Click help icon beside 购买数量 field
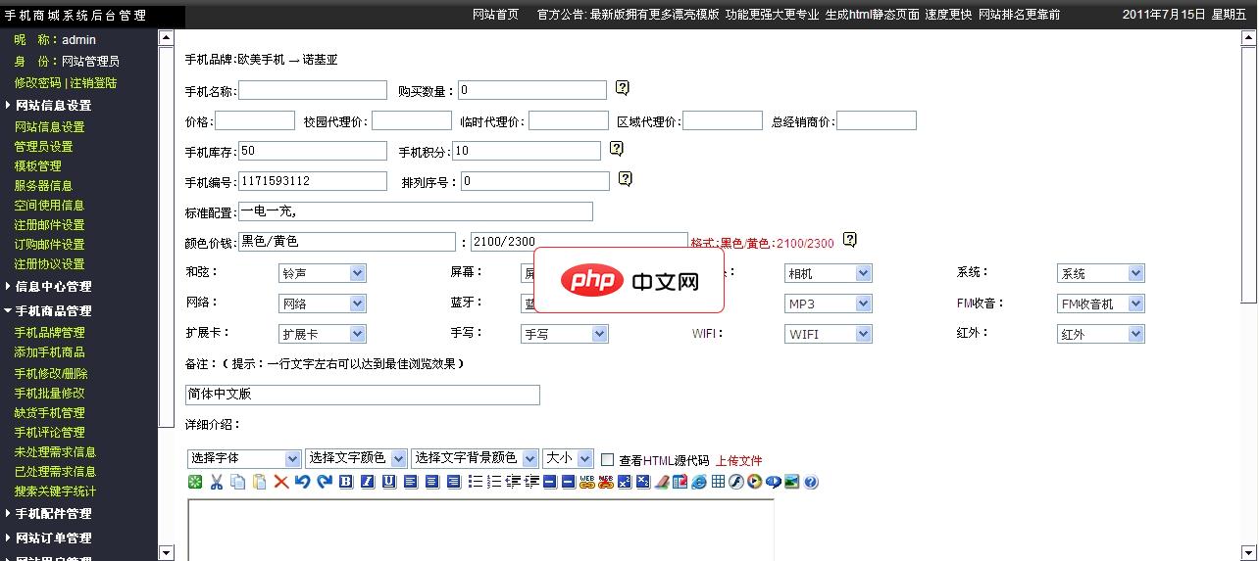The height and width of the screenshot is (561, 1259). click(623, 88)
